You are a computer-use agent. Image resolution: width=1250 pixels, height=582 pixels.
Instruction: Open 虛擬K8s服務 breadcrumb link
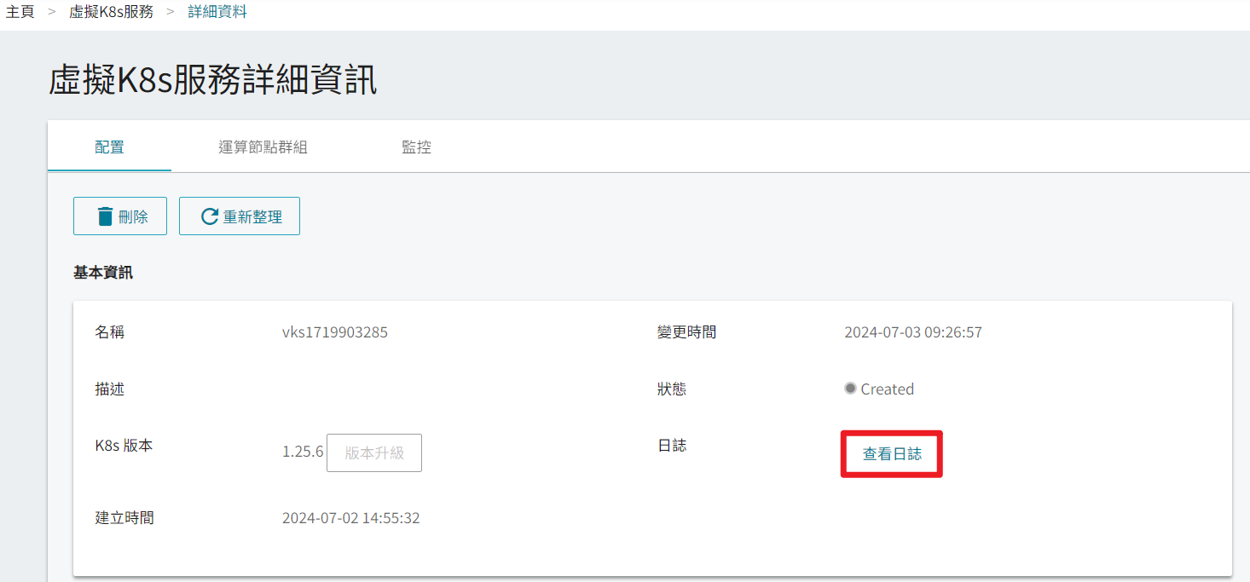click(112, 13)
